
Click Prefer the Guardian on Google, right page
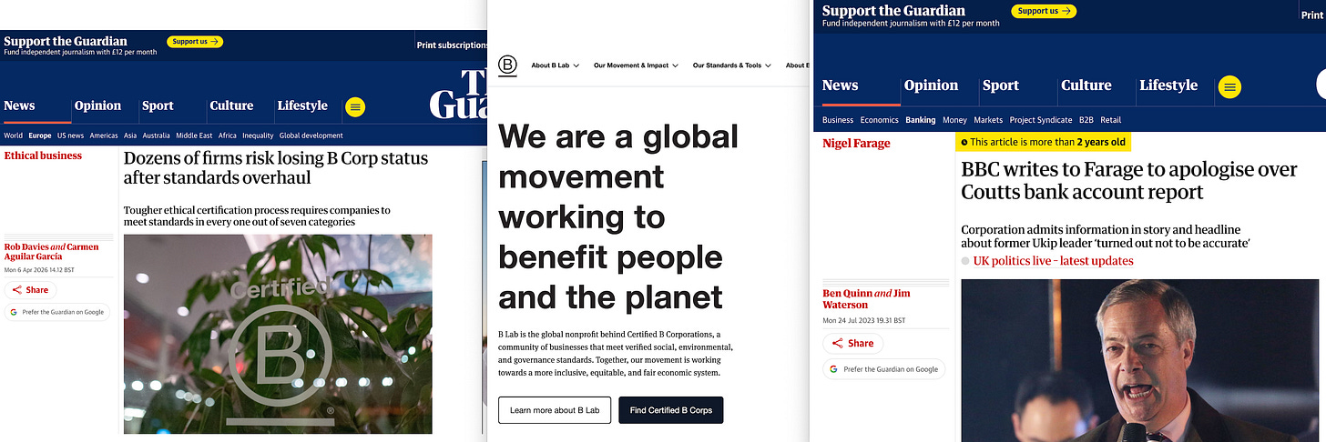(x=884, y=369)
